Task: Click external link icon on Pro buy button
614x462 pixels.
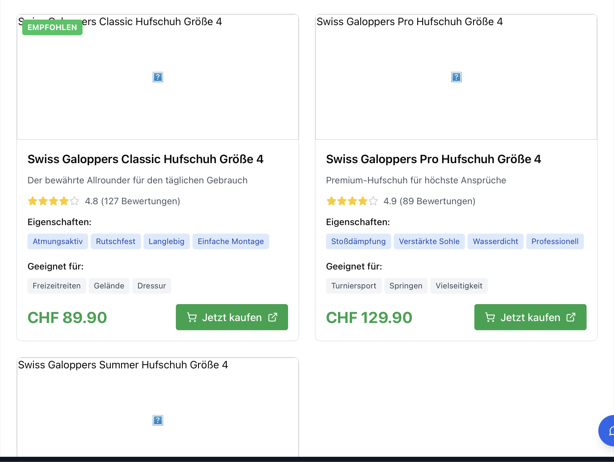Action: (x=571, y=317)
